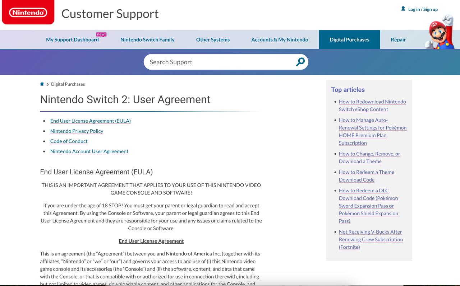Viewport: 460px width, 286px height.
Task: Open Code of Conduct link
Action: click(x=69, y=141)
